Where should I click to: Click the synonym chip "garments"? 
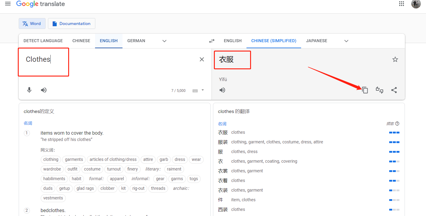coord(74,159)
